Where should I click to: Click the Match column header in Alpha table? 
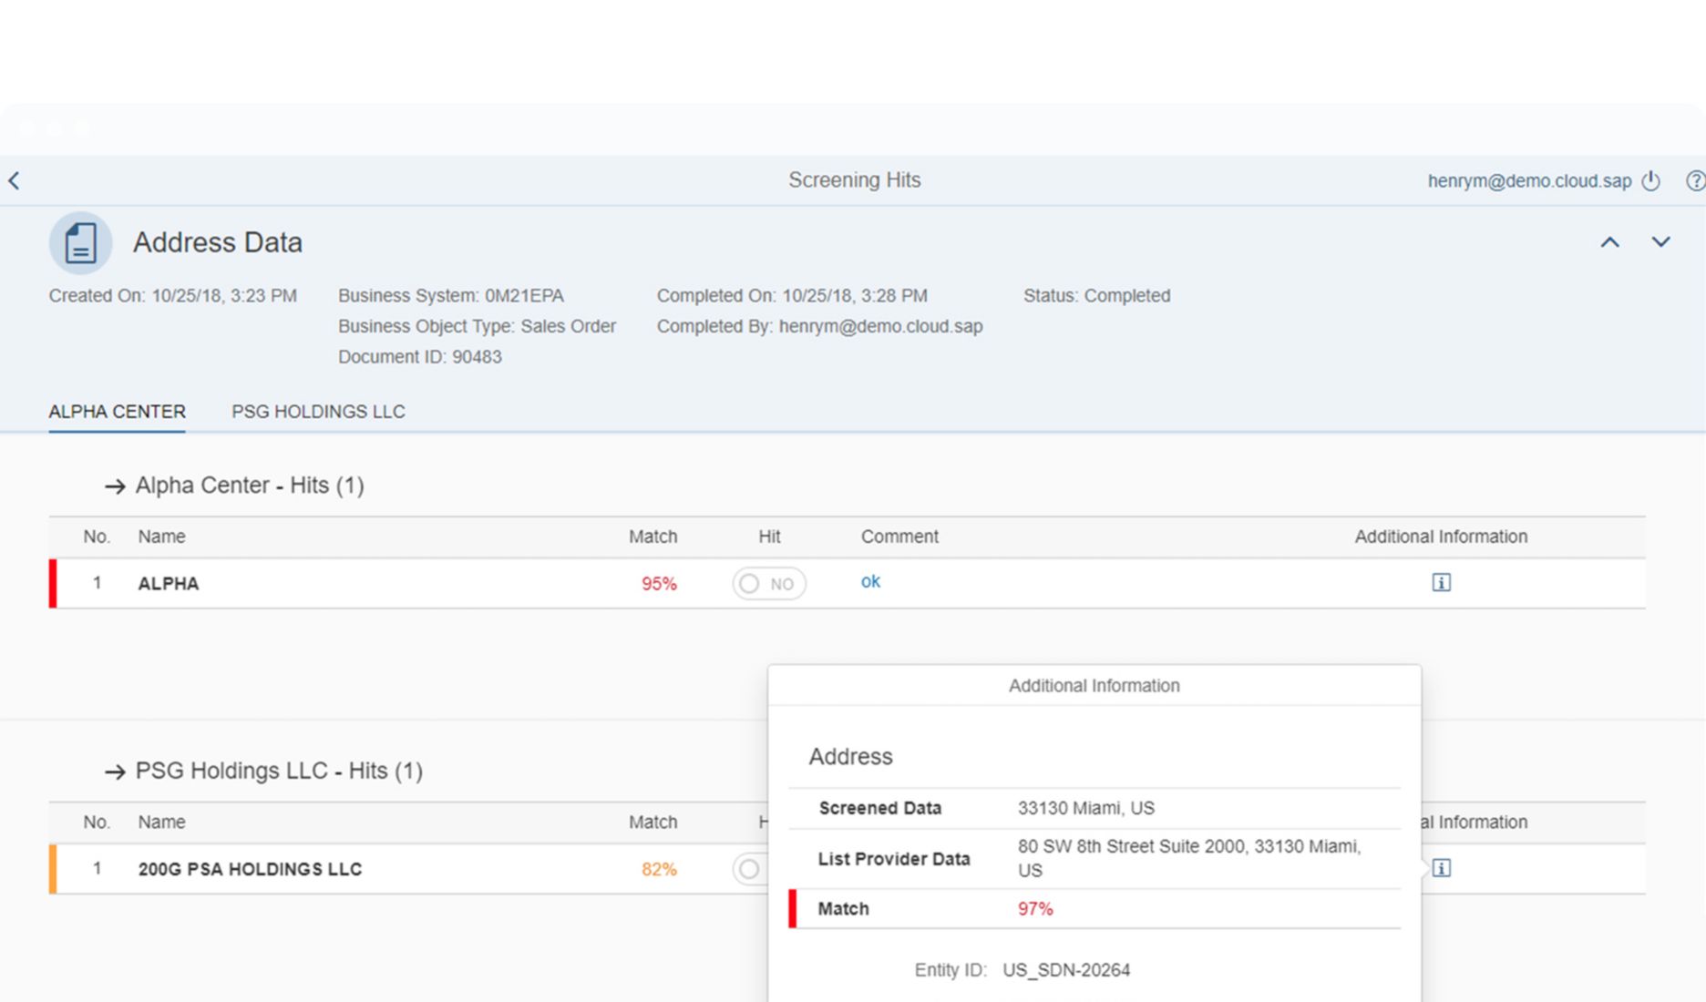tap(653, 537)
